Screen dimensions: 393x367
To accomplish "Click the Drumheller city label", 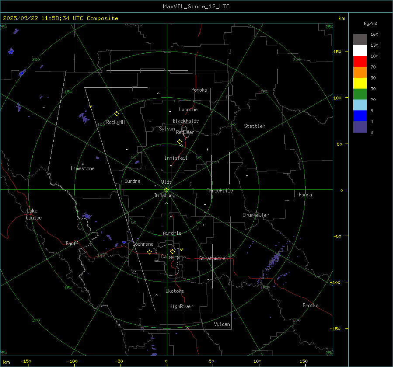I will point(256,215).
